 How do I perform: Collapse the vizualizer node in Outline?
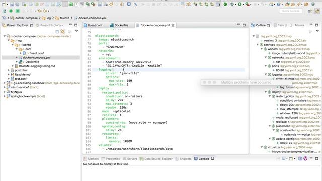(x=262, y=147)
